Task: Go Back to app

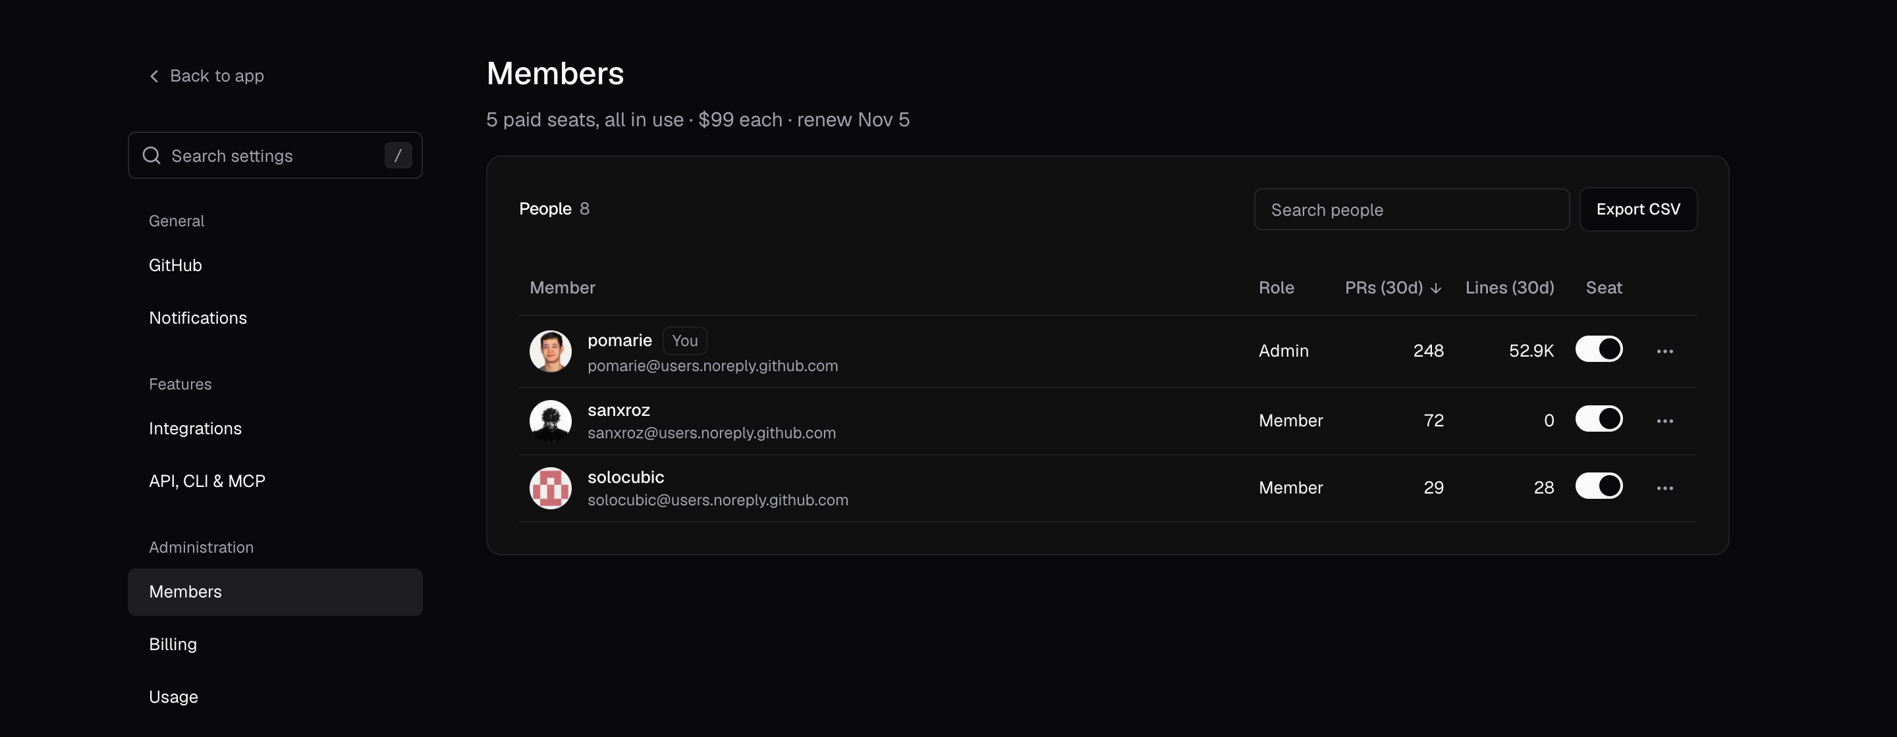Action: (x=206, y=76)
